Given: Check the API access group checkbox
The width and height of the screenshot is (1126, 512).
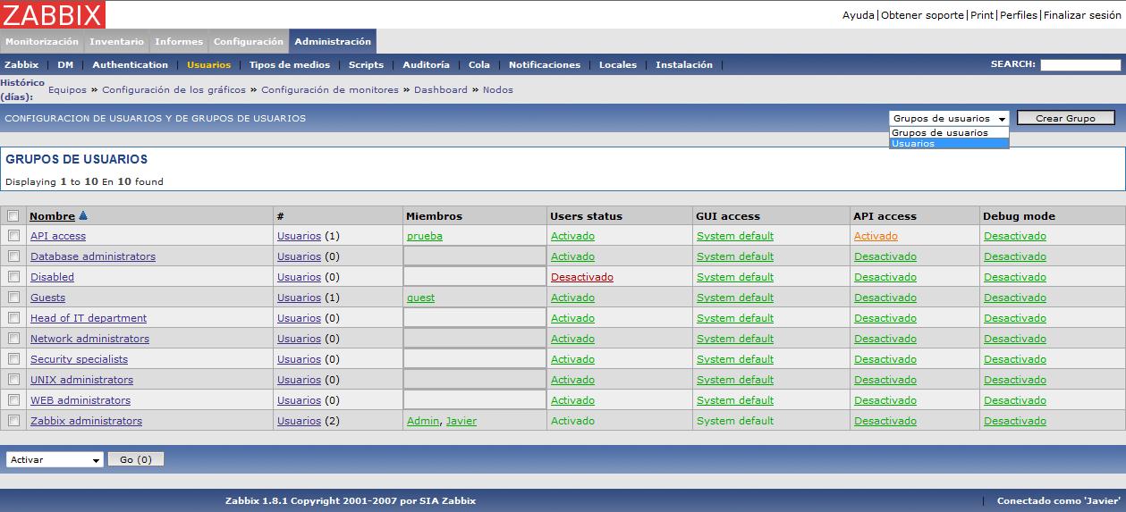Looking at the screenshot, I should [x=13, y=236].
